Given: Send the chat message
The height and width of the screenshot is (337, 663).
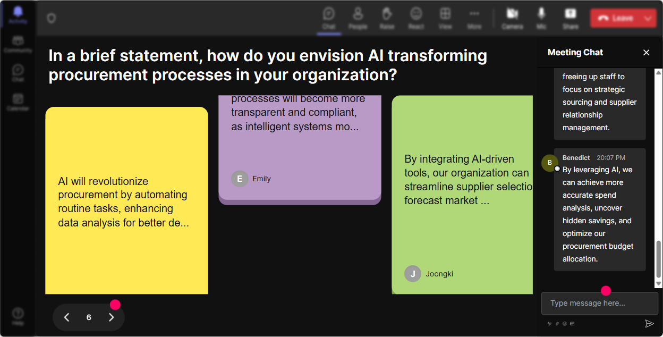Looking at the screenshot, I should pyautogui.click(x=649, y=323).
